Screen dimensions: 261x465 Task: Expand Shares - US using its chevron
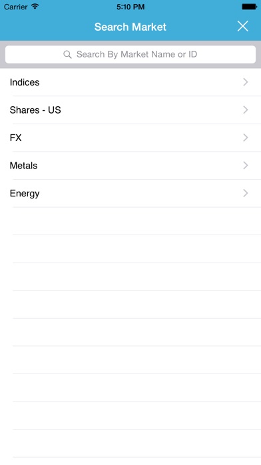pyautogui.click(x=245, y=110)
